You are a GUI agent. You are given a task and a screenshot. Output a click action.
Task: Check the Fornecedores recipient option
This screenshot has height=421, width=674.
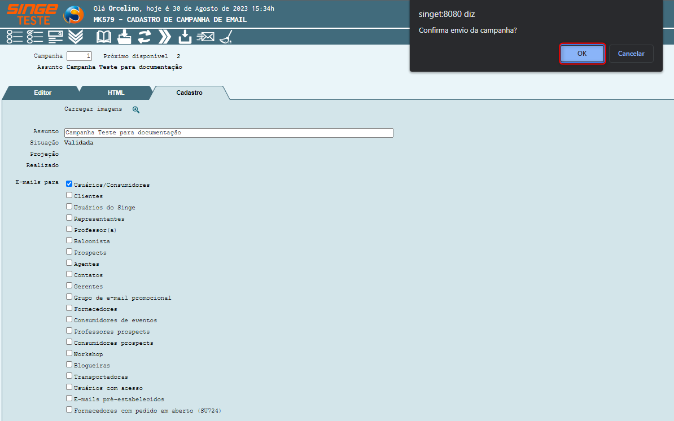[x=69, y=308]
